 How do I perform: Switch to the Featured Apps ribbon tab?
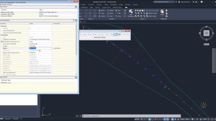117,7
